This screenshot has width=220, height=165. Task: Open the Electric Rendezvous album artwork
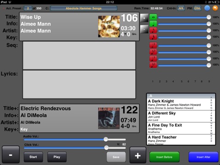(109, 118)
